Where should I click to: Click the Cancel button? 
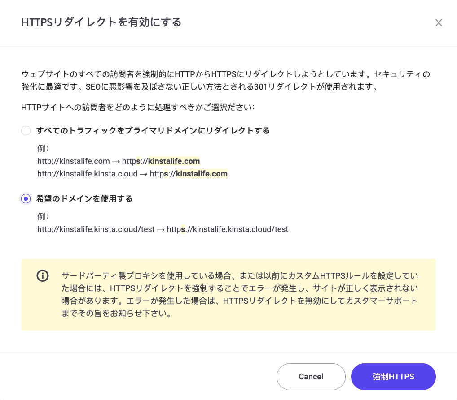[311, 376]
